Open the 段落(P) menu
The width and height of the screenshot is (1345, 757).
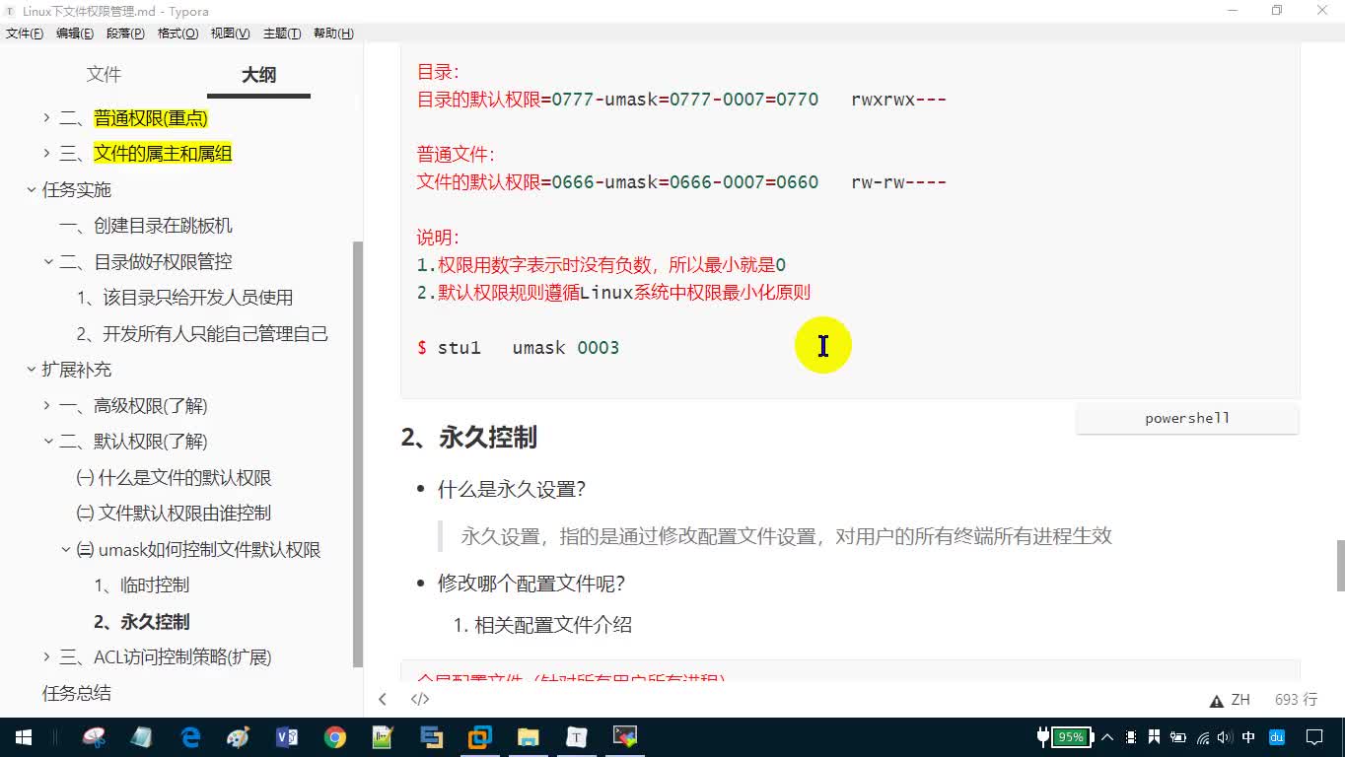coord(125,34)
